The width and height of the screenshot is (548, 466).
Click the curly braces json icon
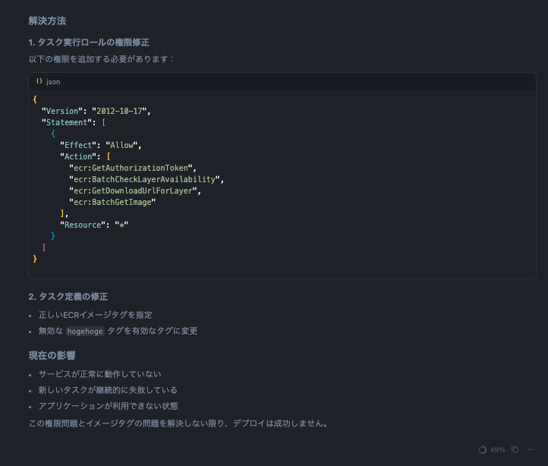coord(39,81)
